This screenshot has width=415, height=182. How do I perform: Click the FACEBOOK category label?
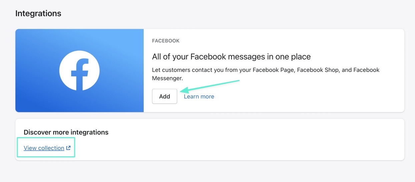(166, 41)
